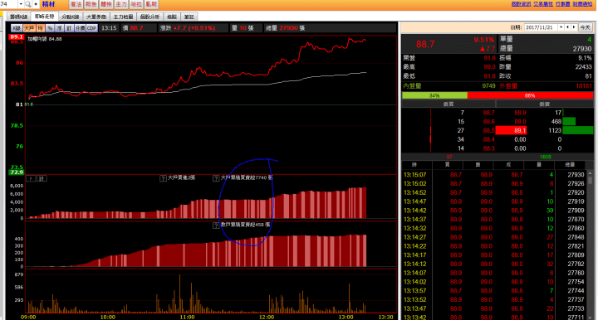Click the large 88.7 quote price
This screenshot has height=320, width=598.
click(x=425, y=44)
